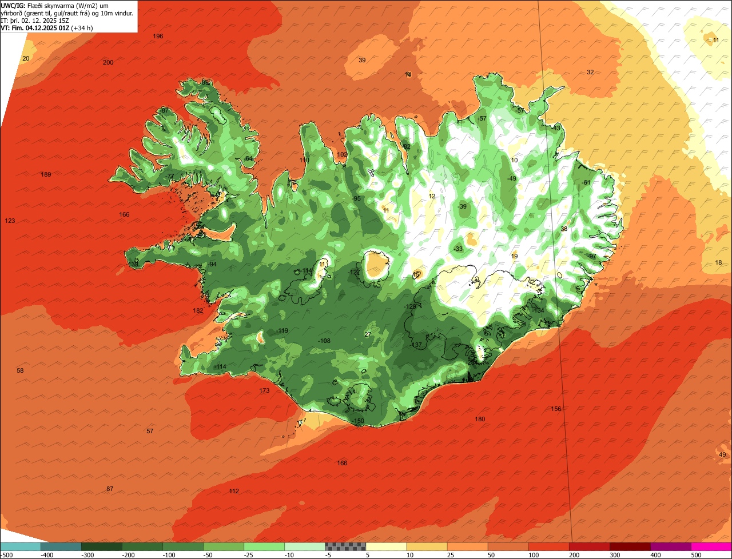This screenshot has height=559, width=732.
Task: Click the map value '-49' in northeast Iceland
Action: click(512, 178)
